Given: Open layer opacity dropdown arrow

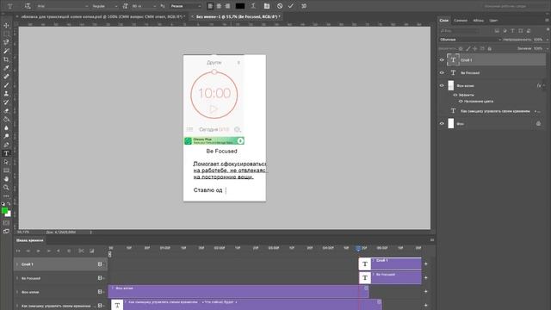Looking at the screenshot, I should pyautogui.click(x=547, y=40).
